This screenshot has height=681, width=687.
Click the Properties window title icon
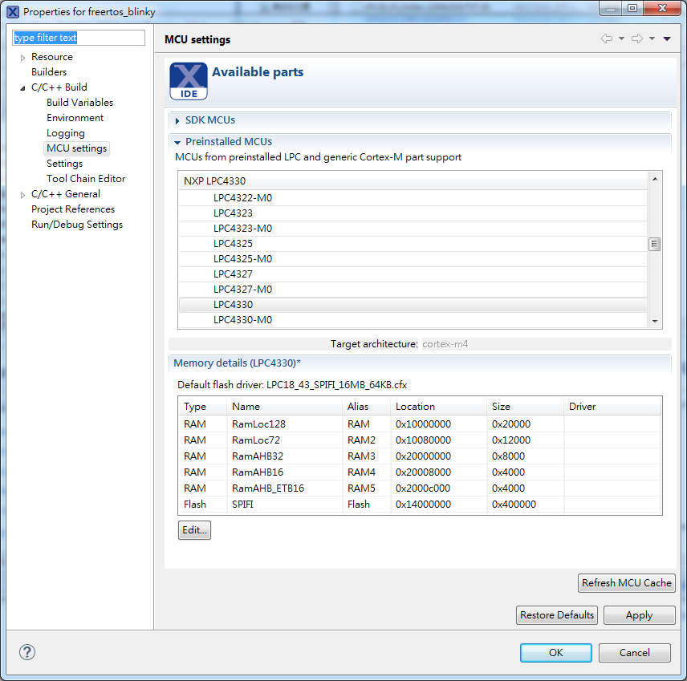[x=13, y=12]
